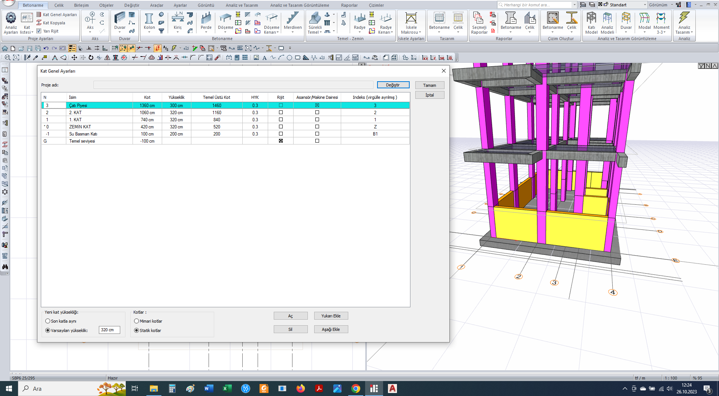This screenshot has height=396, width=719.
Task: Click the undo arrow in toolbar
Action: pyautogui.click(x=46, y=48)
